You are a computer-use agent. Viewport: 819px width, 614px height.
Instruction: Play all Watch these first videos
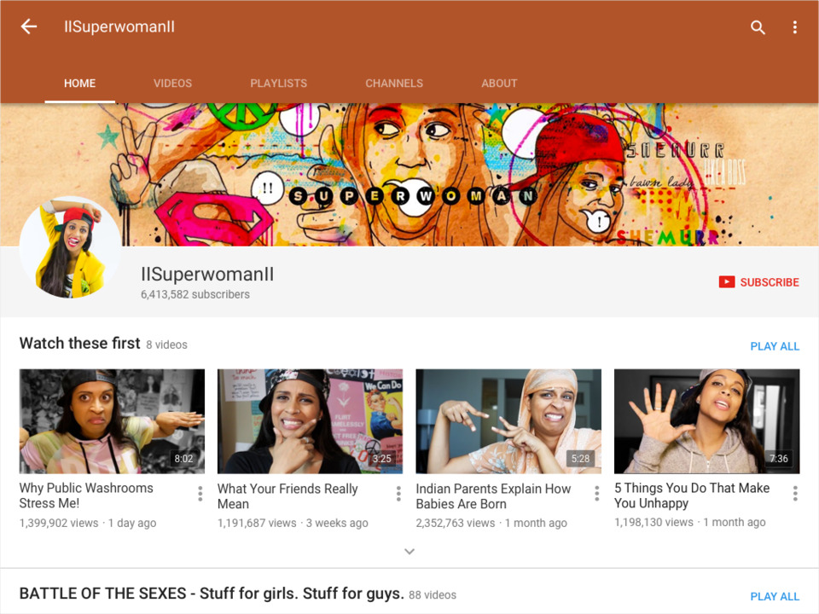[x=775, y=346]
